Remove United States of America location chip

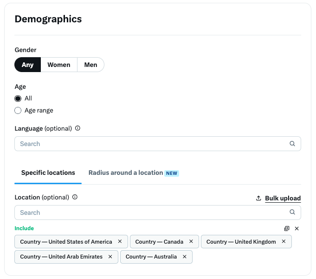pos(120,241)
